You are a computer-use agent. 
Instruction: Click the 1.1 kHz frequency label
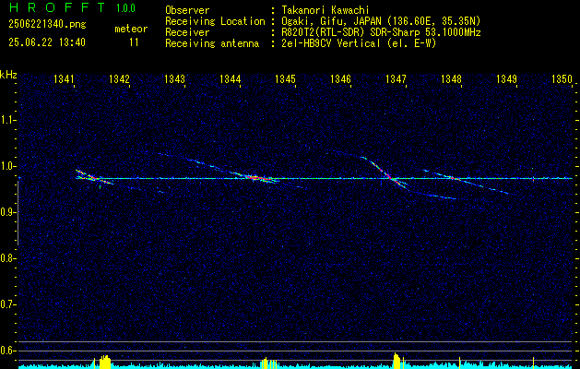click(x=7, y=120)
